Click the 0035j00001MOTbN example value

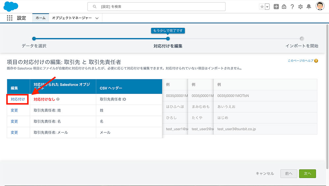click(x=233, y=96)
